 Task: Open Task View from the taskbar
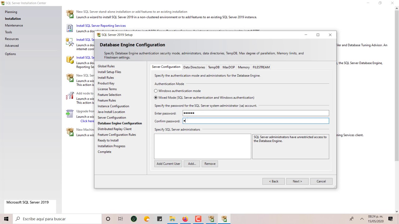pyautogui.click(x=121, y=219)
